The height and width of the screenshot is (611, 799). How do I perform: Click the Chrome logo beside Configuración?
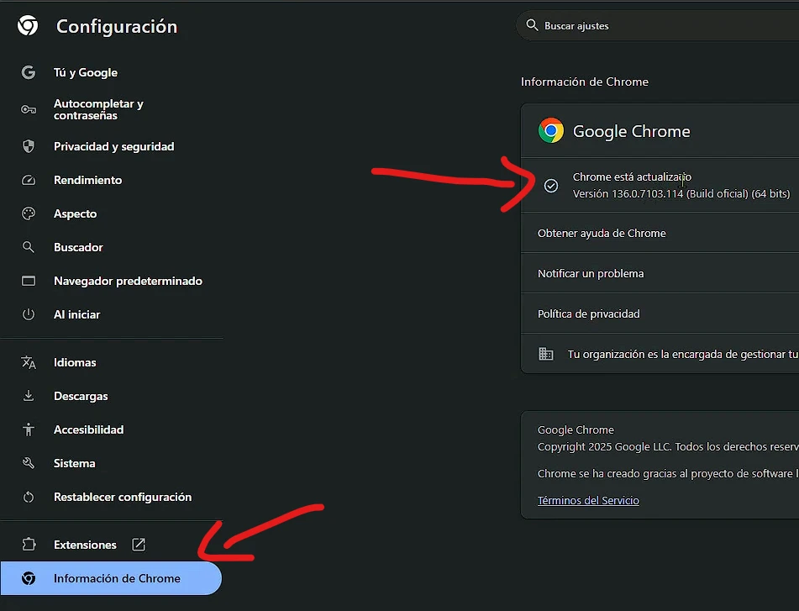28,25
